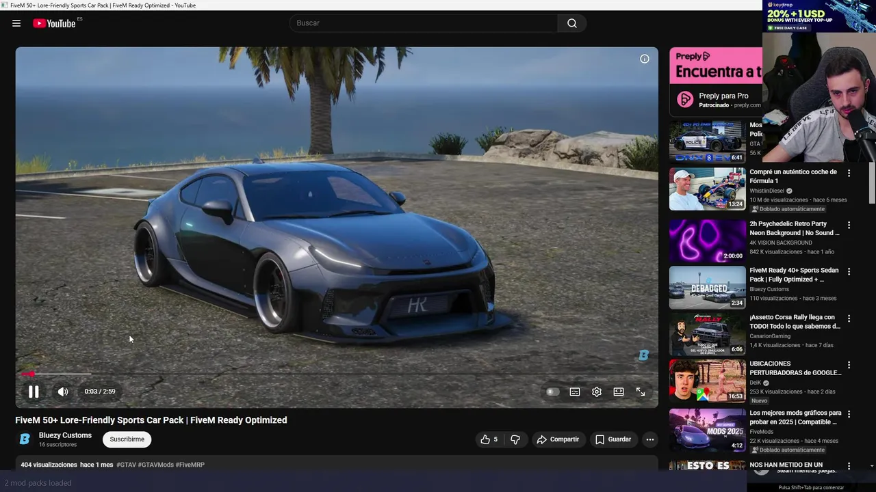Click CanarionGaming channel name
This screenshot has height=492, width=876.
pos(770,336)
